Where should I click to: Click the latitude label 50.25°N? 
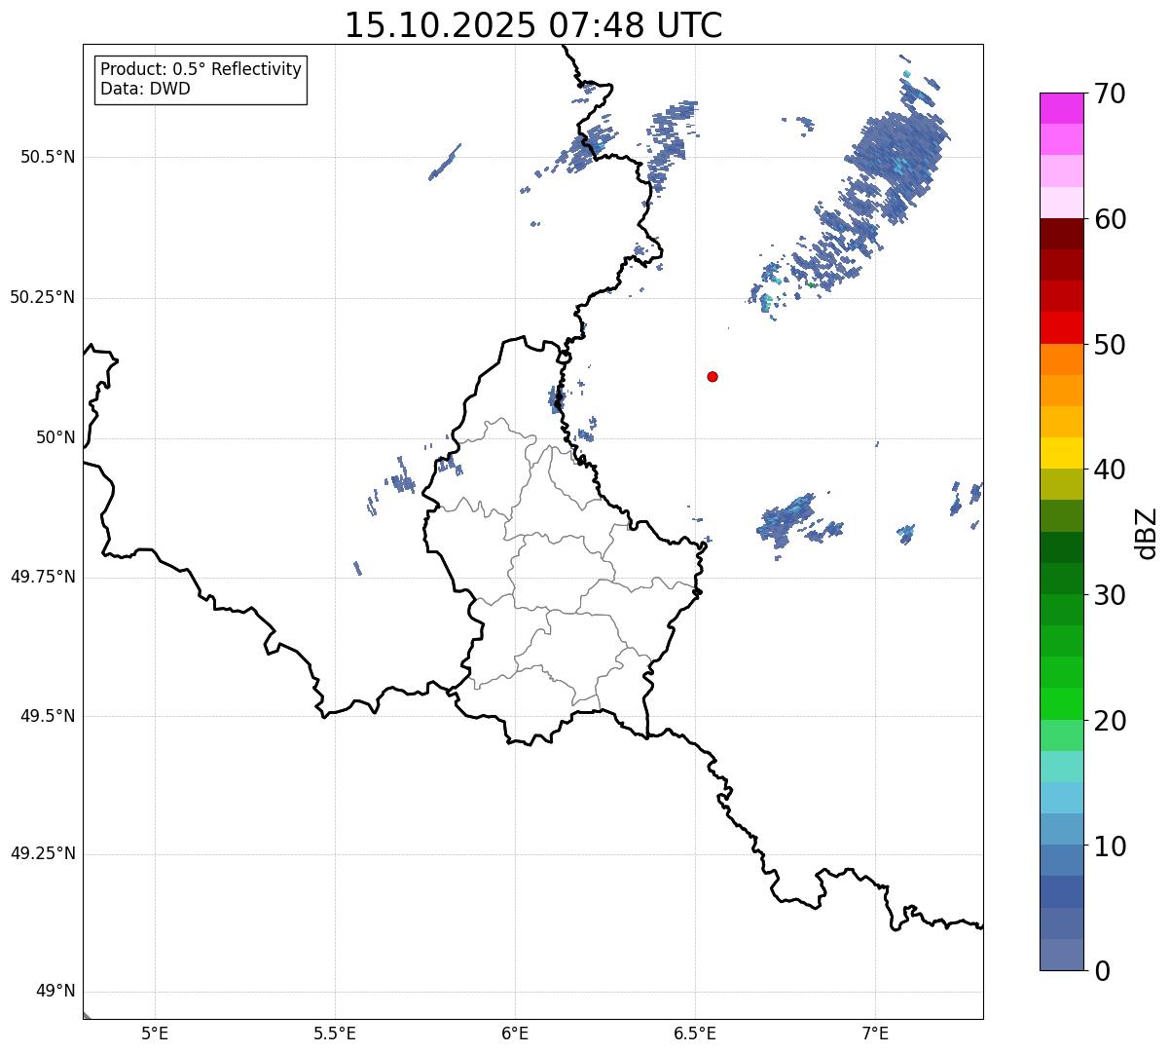tap(42, 297)
